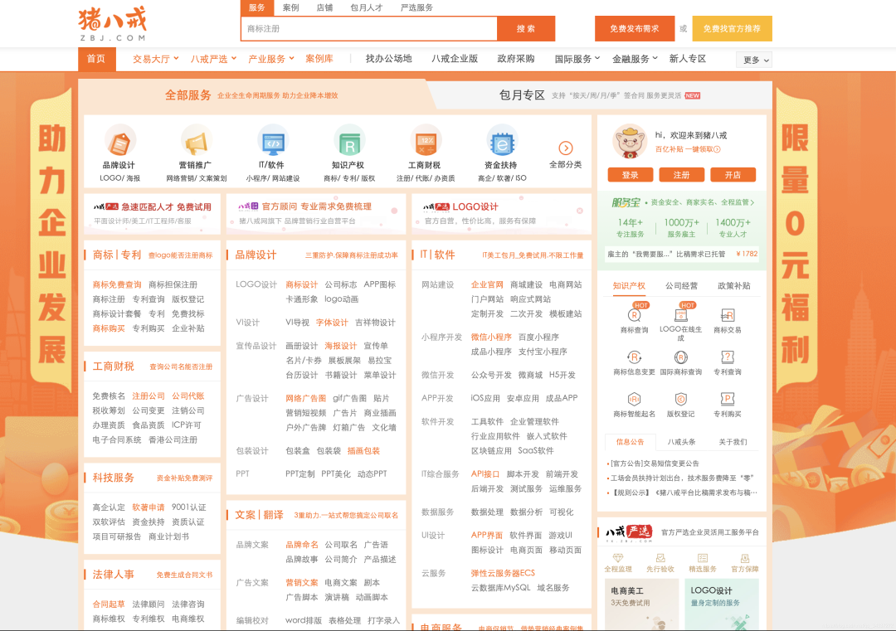Click the 全部分类 arrow icon
This screenshot has height=631, width=896.
click(565, 148)
